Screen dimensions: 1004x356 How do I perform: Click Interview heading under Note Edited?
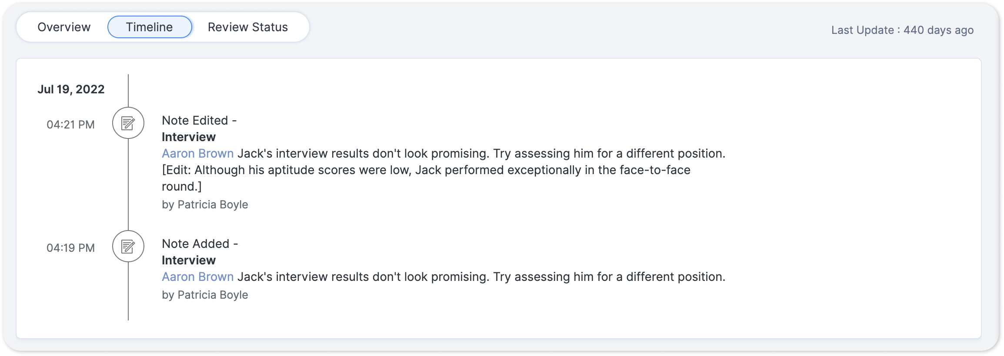(x=188, y=137)
